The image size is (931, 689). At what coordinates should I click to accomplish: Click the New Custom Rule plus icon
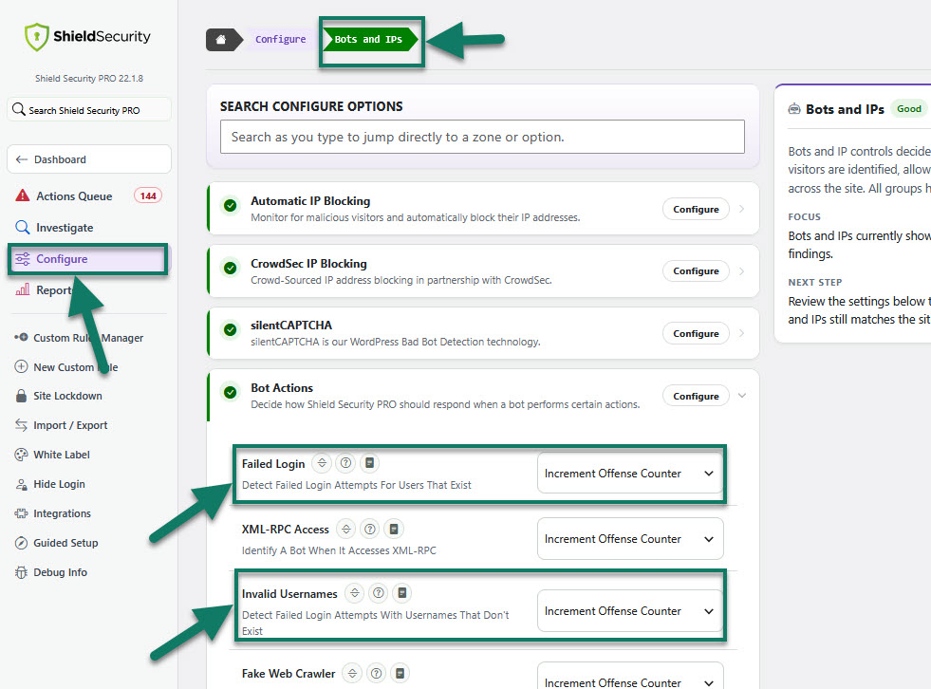pyautogui.click(x=22, y=366)
